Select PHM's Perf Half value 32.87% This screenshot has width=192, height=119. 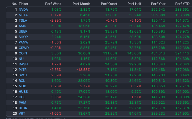click(x=135, y=103)
